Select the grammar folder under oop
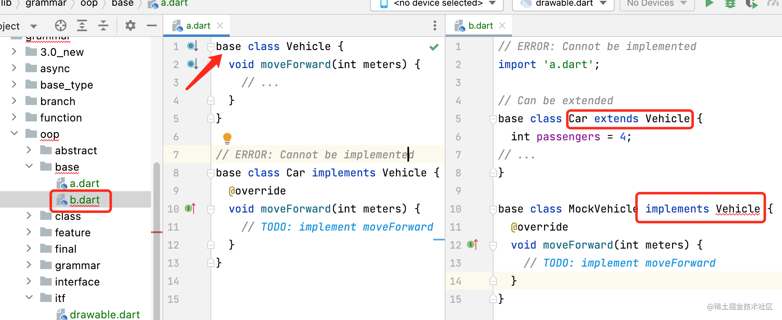This screenshot has height=320, width=782. coord(78,265)
